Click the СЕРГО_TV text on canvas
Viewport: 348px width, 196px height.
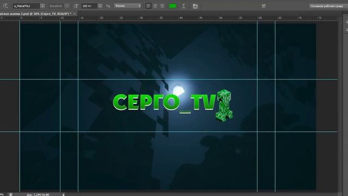pyautogui.click(x=164, y=103)
